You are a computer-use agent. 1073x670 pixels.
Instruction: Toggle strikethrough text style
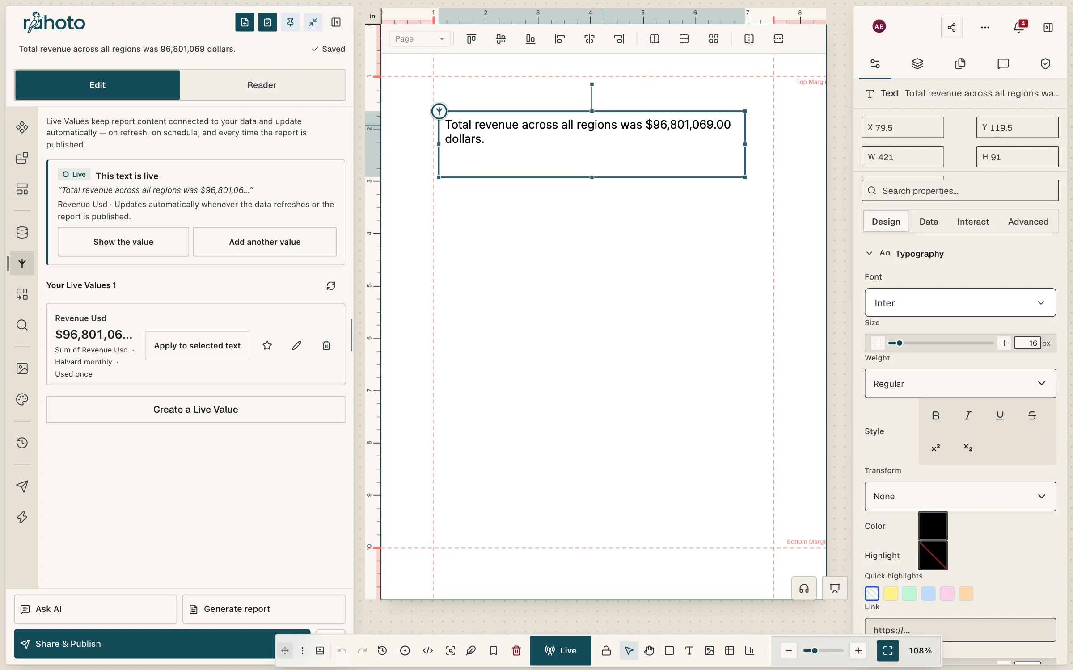click(x=1032, y=415)
